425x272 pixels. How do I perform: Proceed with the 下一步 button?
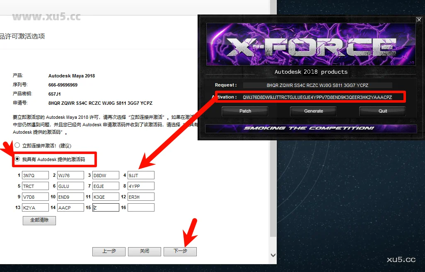pos(180,251)
